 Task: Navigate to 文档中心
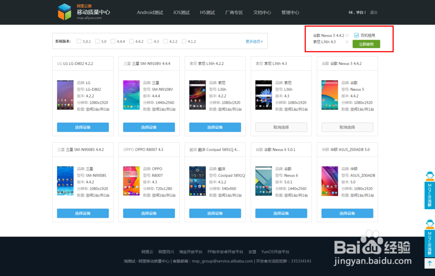point(262,13)
